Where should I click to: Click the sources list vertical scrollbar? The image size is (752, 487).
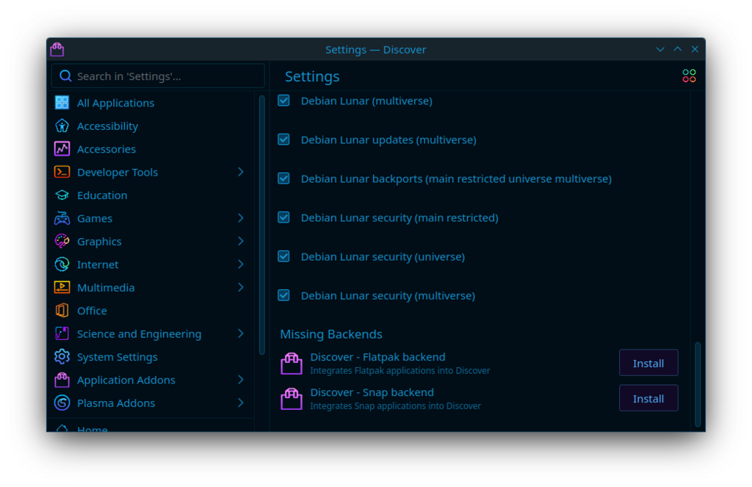pos(698,383)
